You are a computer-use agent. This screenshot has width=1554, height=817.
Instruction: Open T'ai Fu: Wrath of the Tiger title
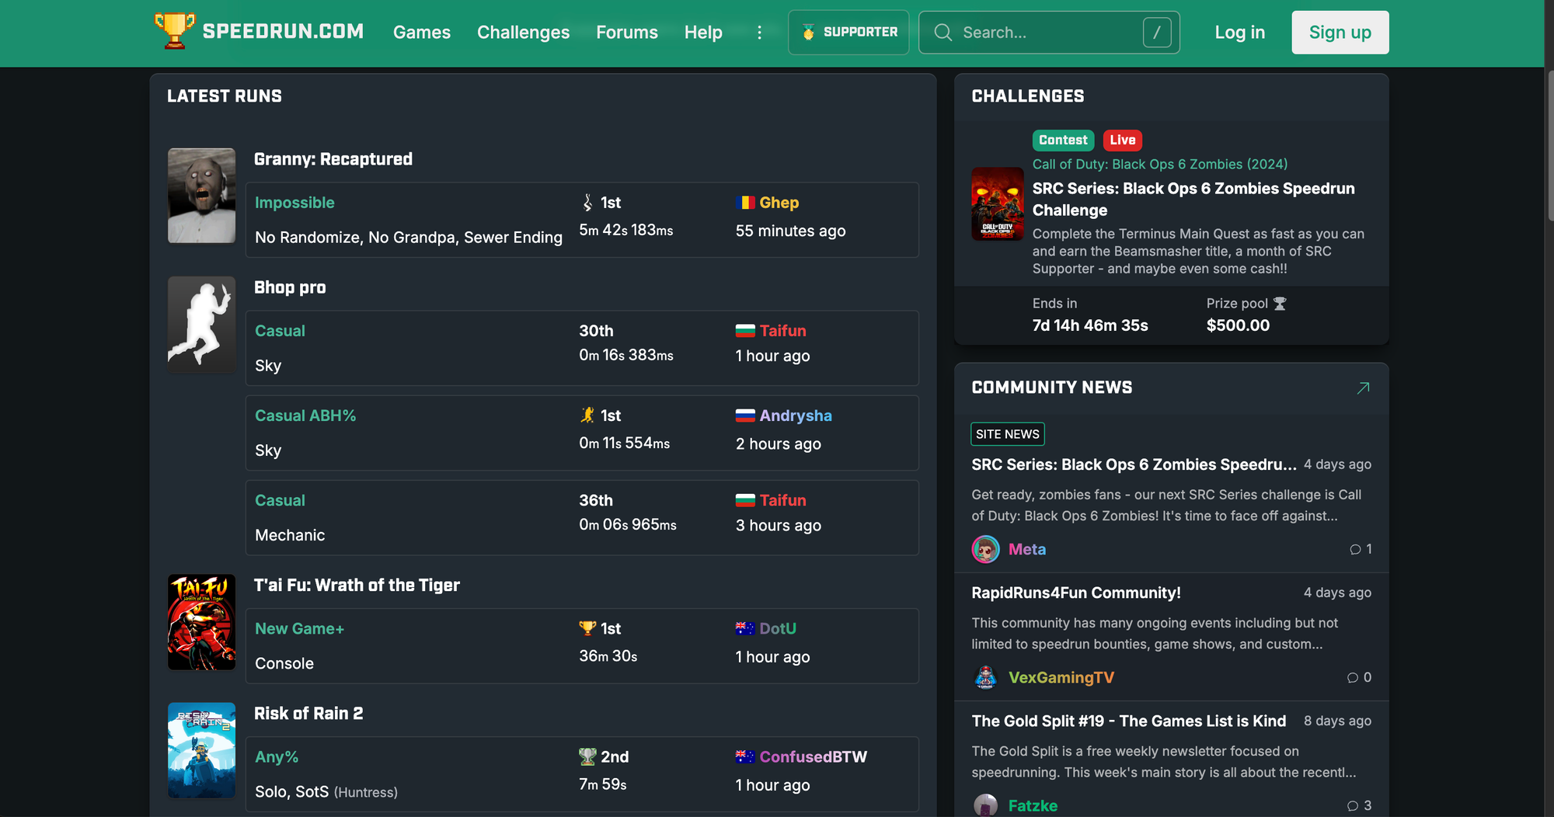357,586
